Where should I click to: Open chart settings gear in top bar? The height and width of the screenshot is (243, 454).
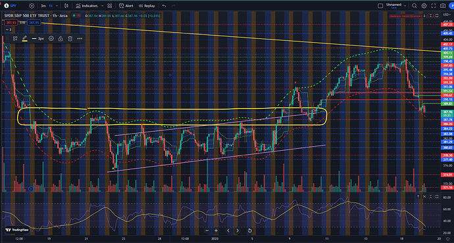click(x=424, y=6)
